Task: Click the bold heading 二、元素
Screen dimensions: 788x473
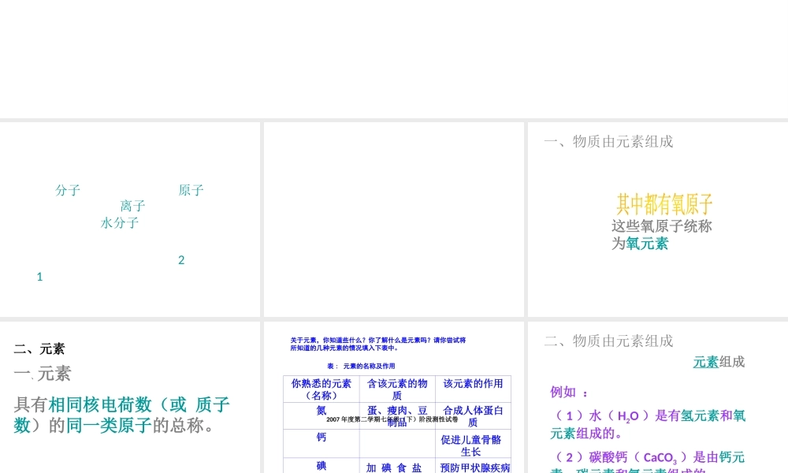Action: (x=39, y=348)
